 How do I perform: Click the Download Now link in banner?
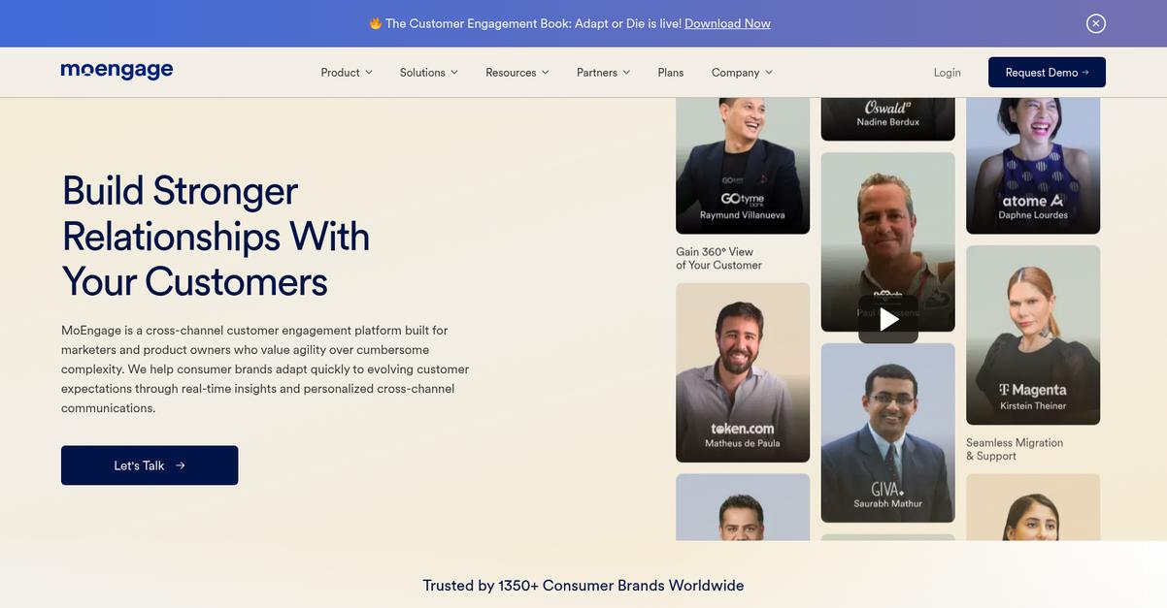point(727,23)
